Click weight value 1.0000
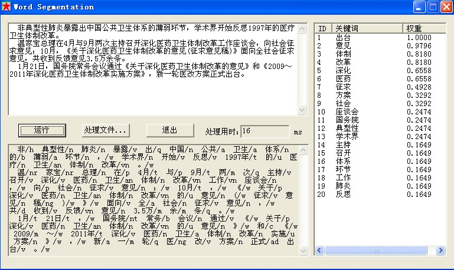This screenshot has height=270, width=454. (x=419, y=38)
